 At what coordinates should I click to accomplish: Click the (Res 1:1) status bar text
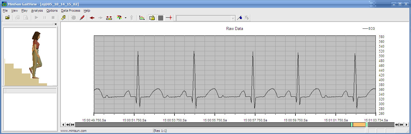160,131
